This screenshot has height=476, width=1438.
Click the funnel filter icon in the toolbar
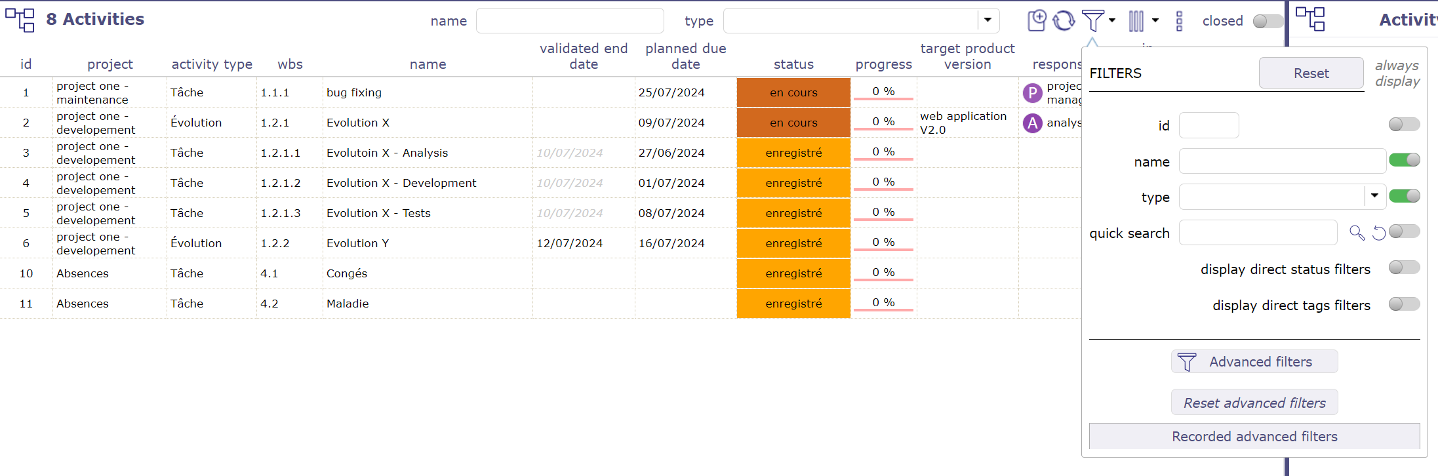(1092, 20)
